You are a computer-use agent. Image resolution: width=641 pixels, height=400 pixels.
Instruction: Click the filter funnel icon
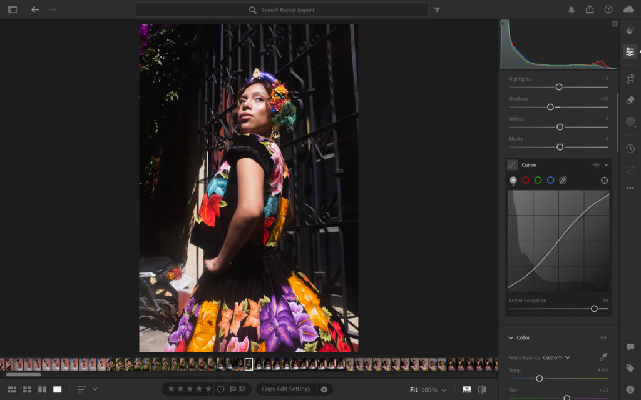tap(438, 10)
